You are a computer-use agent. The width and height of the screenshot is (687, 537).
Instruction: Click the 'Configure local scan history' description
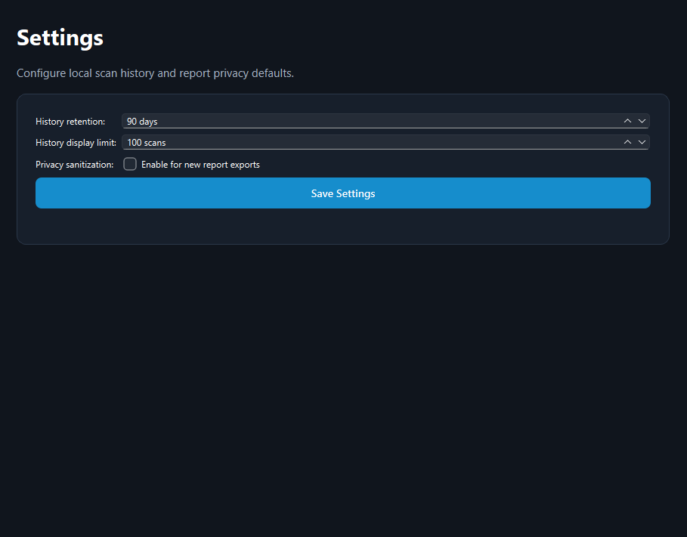[155, 73]
